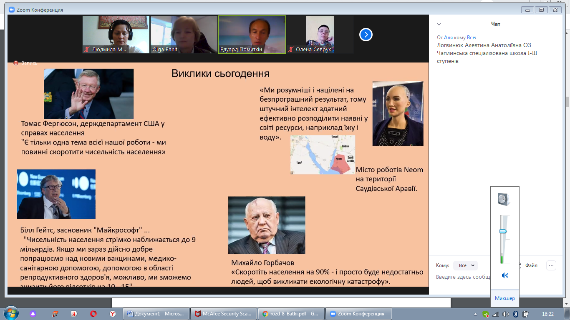Click the speaker device icon in volume popup
Screen dimensions: 570x320
[504, 200]
